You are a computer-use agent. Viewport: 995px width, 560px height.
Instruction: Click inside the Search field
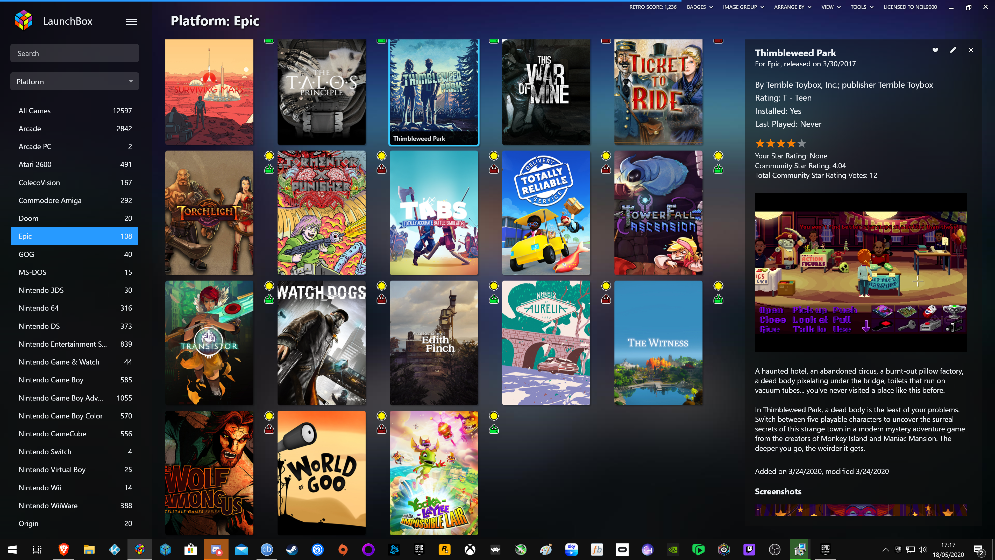[75, 53]
